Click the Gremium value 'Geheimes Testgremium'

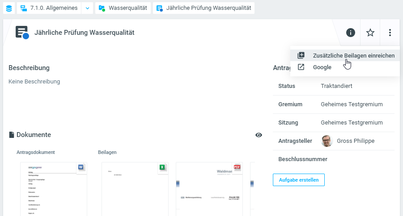pyautogui.click(x=352, y=104)
